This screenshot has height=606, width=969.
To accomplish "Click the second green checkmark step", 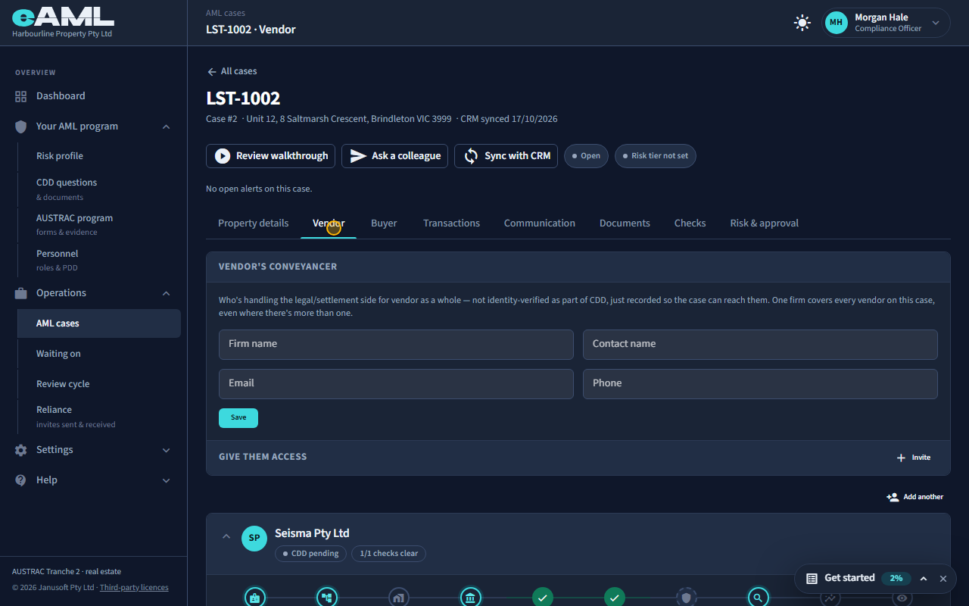I will (614, 598).
